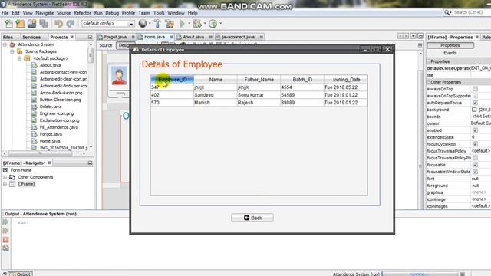Image resolution: width=491 pixels, height=276 pixels.
Task: Collapse the Source Packages tree node
Action: (x=12, y=51)
